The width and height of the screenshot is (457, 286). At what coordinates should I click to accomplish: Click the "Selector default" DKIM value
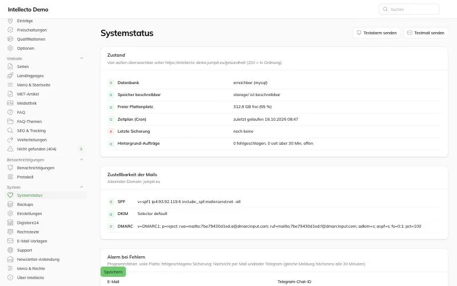[152, 213]
